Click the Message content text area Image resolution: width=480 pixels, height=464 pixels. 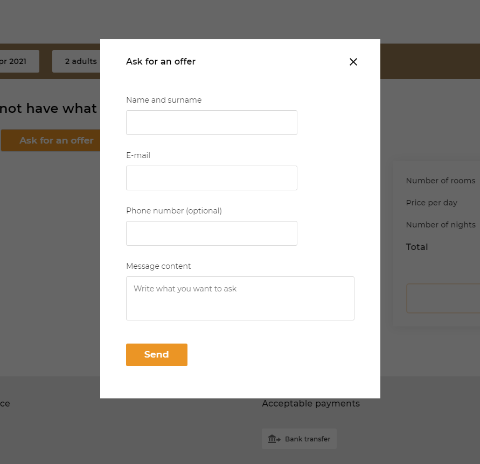tap(240, 298)
